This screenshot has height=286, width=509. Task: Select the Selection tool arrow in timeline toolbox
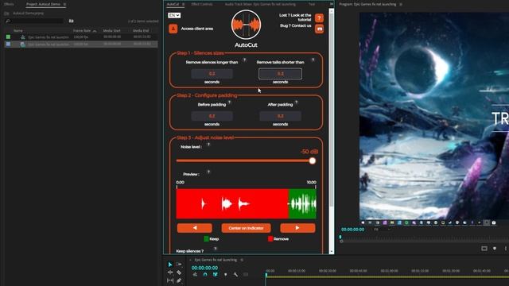[170, 265]
